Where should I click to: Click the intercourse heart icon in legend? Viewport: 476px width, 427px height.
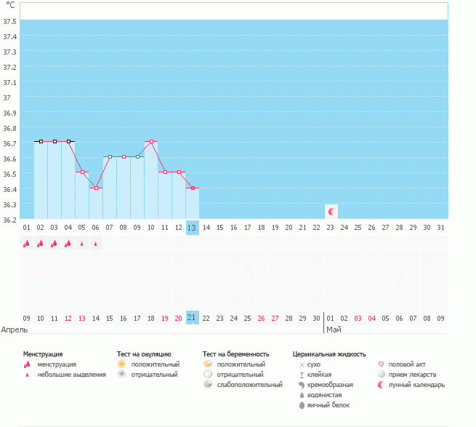pos(382,364)
